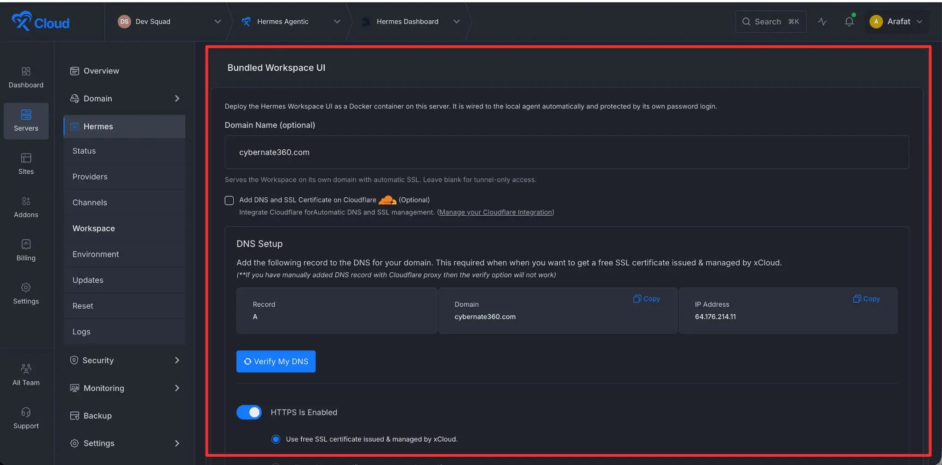Viewport: 942px width, 465px height.
Task: Click the Domain Name input field
Action: point(567,152)
